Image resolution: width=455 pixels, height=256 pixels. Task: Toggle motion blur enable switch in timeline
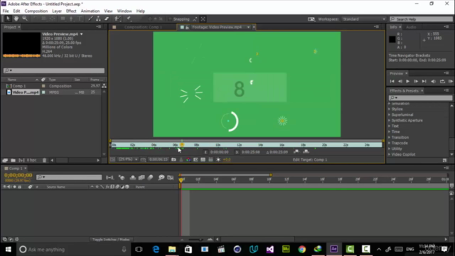coord(150,177)
